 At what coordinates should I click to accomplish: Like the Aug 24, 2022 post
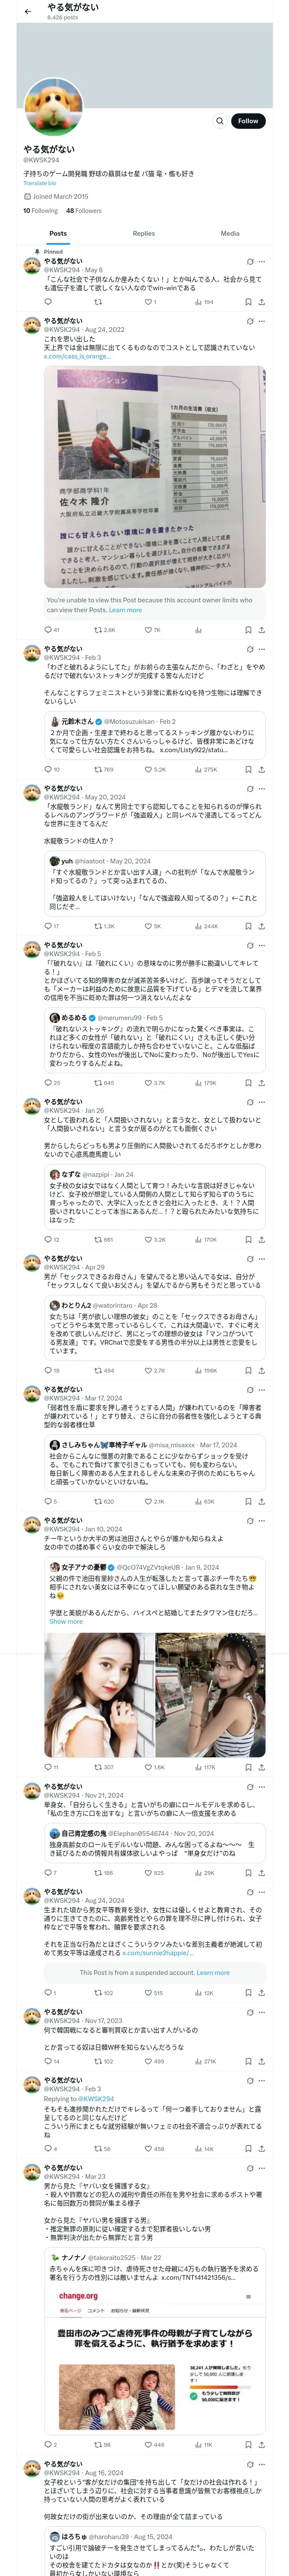tap(149, 630)
